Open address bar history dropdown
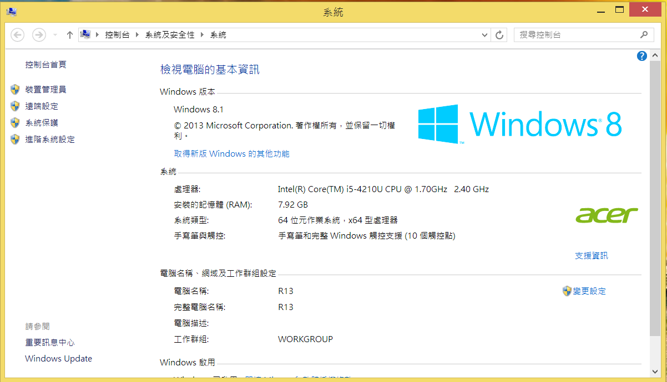The width and height of the screenshot is (667, 382). point(484,35)
